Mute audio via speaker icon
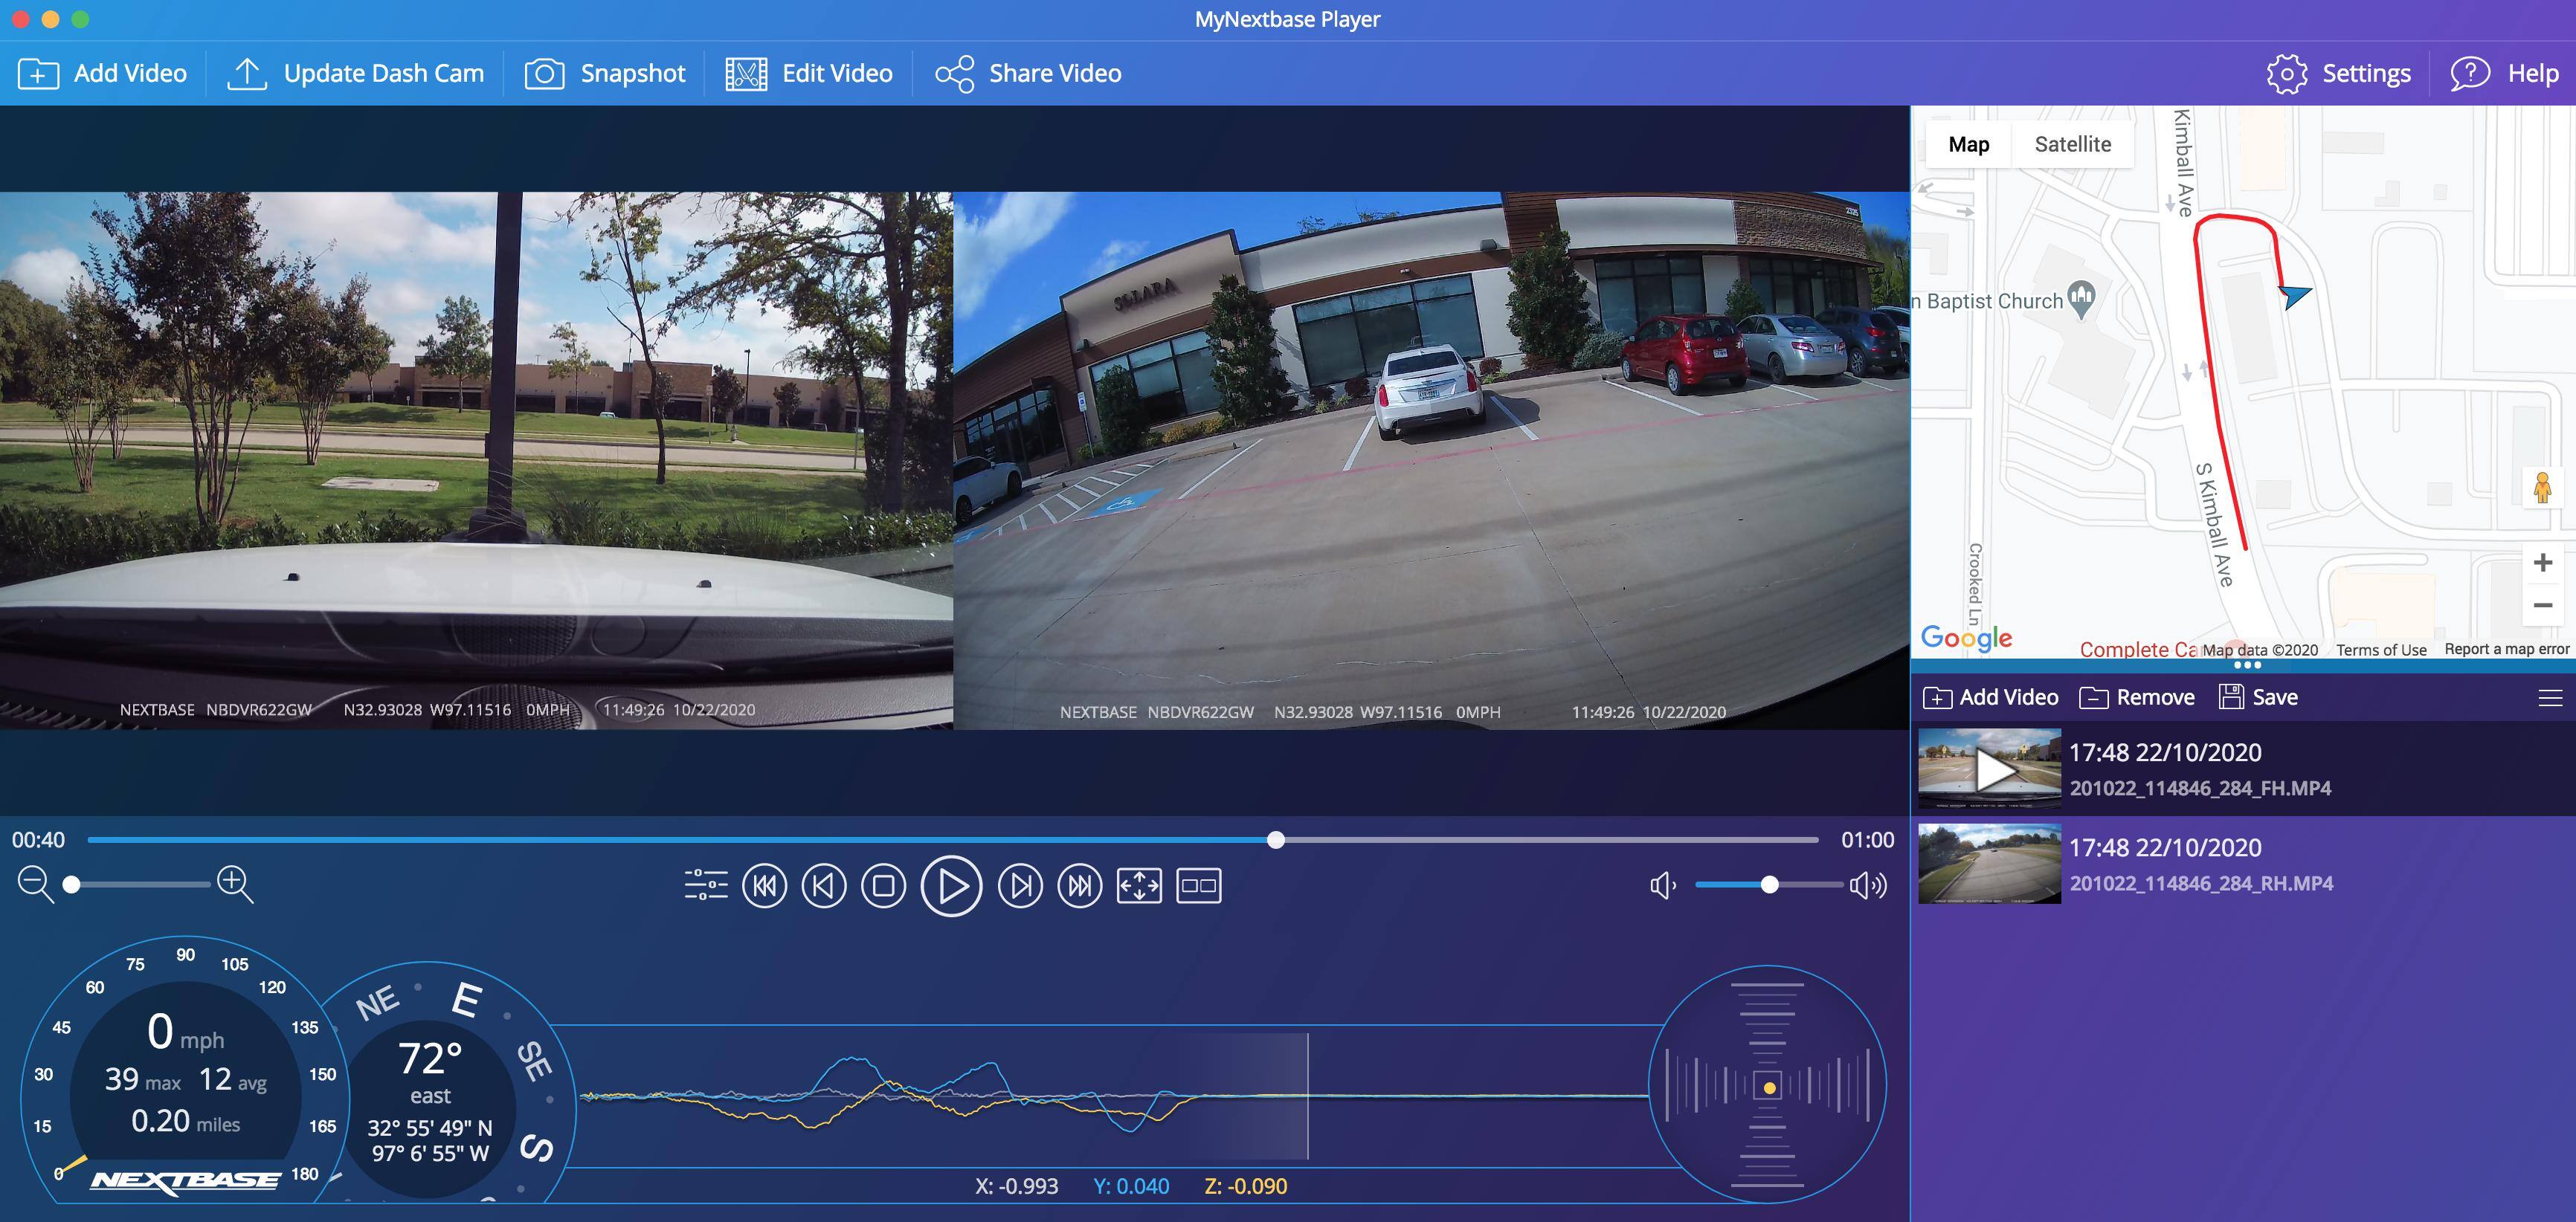The image size is (2576, 1222). [1662, 885]
